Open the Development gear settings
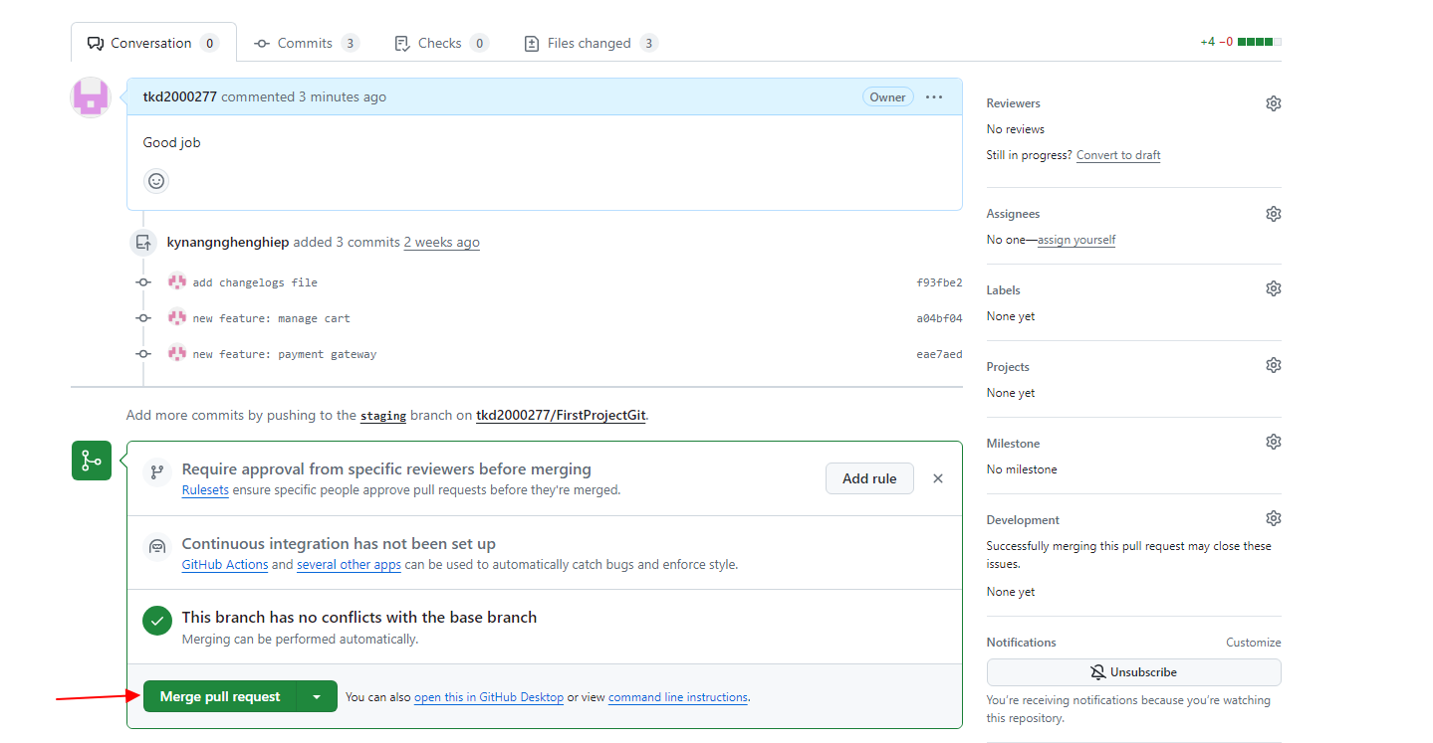The image size is (1433, 743). point(1273,518)
